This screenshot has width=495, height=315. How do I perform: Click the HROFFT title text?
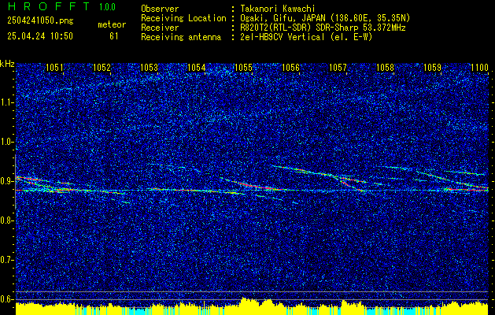pos(49,6)
